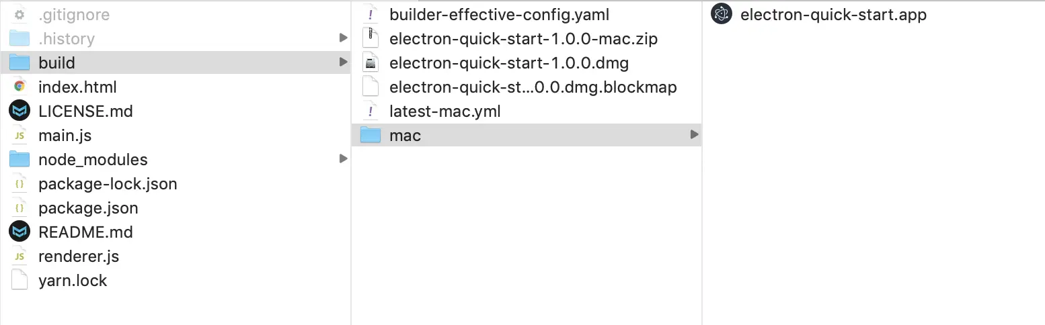Click the disk image icon for electron-quick-start-1.0.0.dmg
Viewport: 1045px width, 325px height.
coord(371,62)
